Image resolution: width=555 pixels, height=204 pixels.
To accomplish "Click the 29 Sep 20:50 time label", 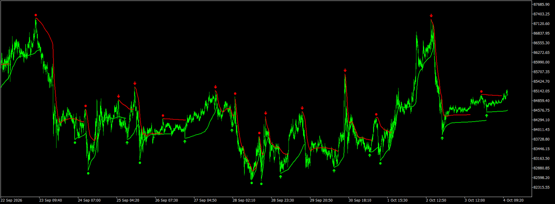I will tap(321, 200).
